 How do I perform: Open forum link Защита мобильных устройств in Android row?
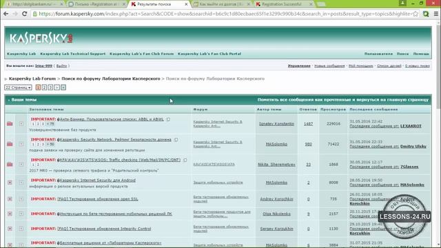[218, 183]
